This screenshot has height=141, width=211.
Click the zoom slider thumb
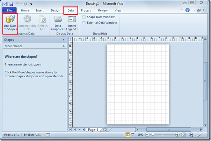coord(153,135)
